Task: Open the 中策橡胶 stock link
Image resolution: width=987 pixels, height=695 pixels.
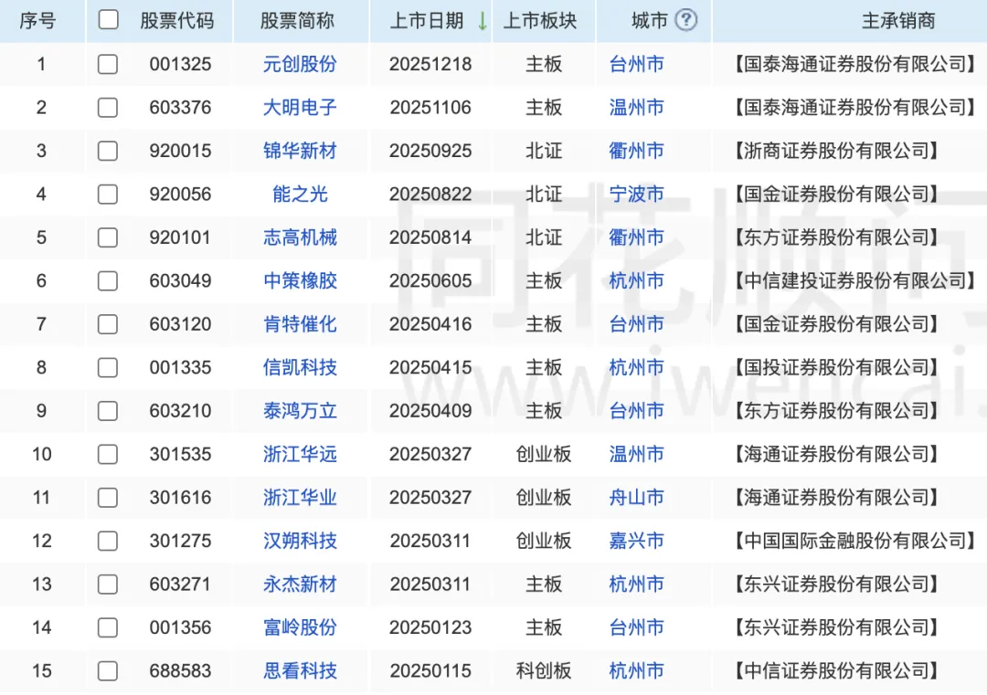Action: [x=300, y=280]
